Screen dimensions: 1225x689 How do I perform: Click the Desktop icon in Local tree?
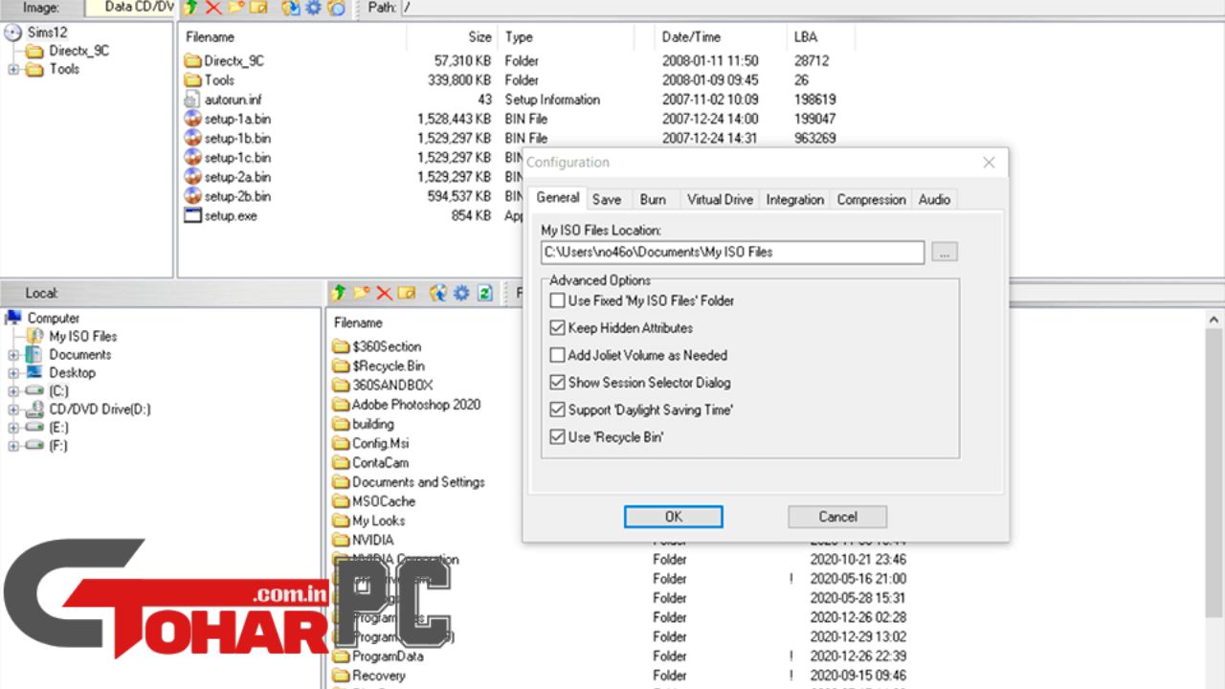pos(34,372)
